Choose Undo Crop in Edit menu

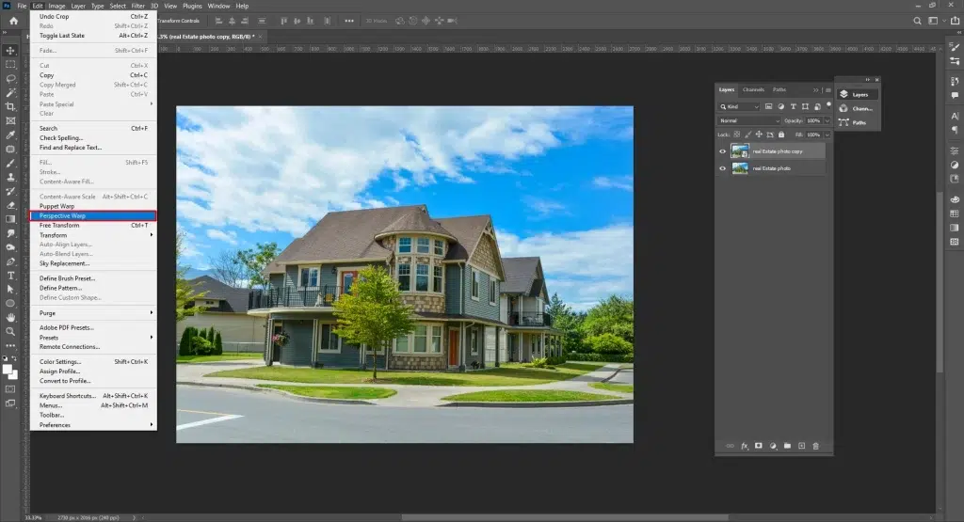click(93, 17)
